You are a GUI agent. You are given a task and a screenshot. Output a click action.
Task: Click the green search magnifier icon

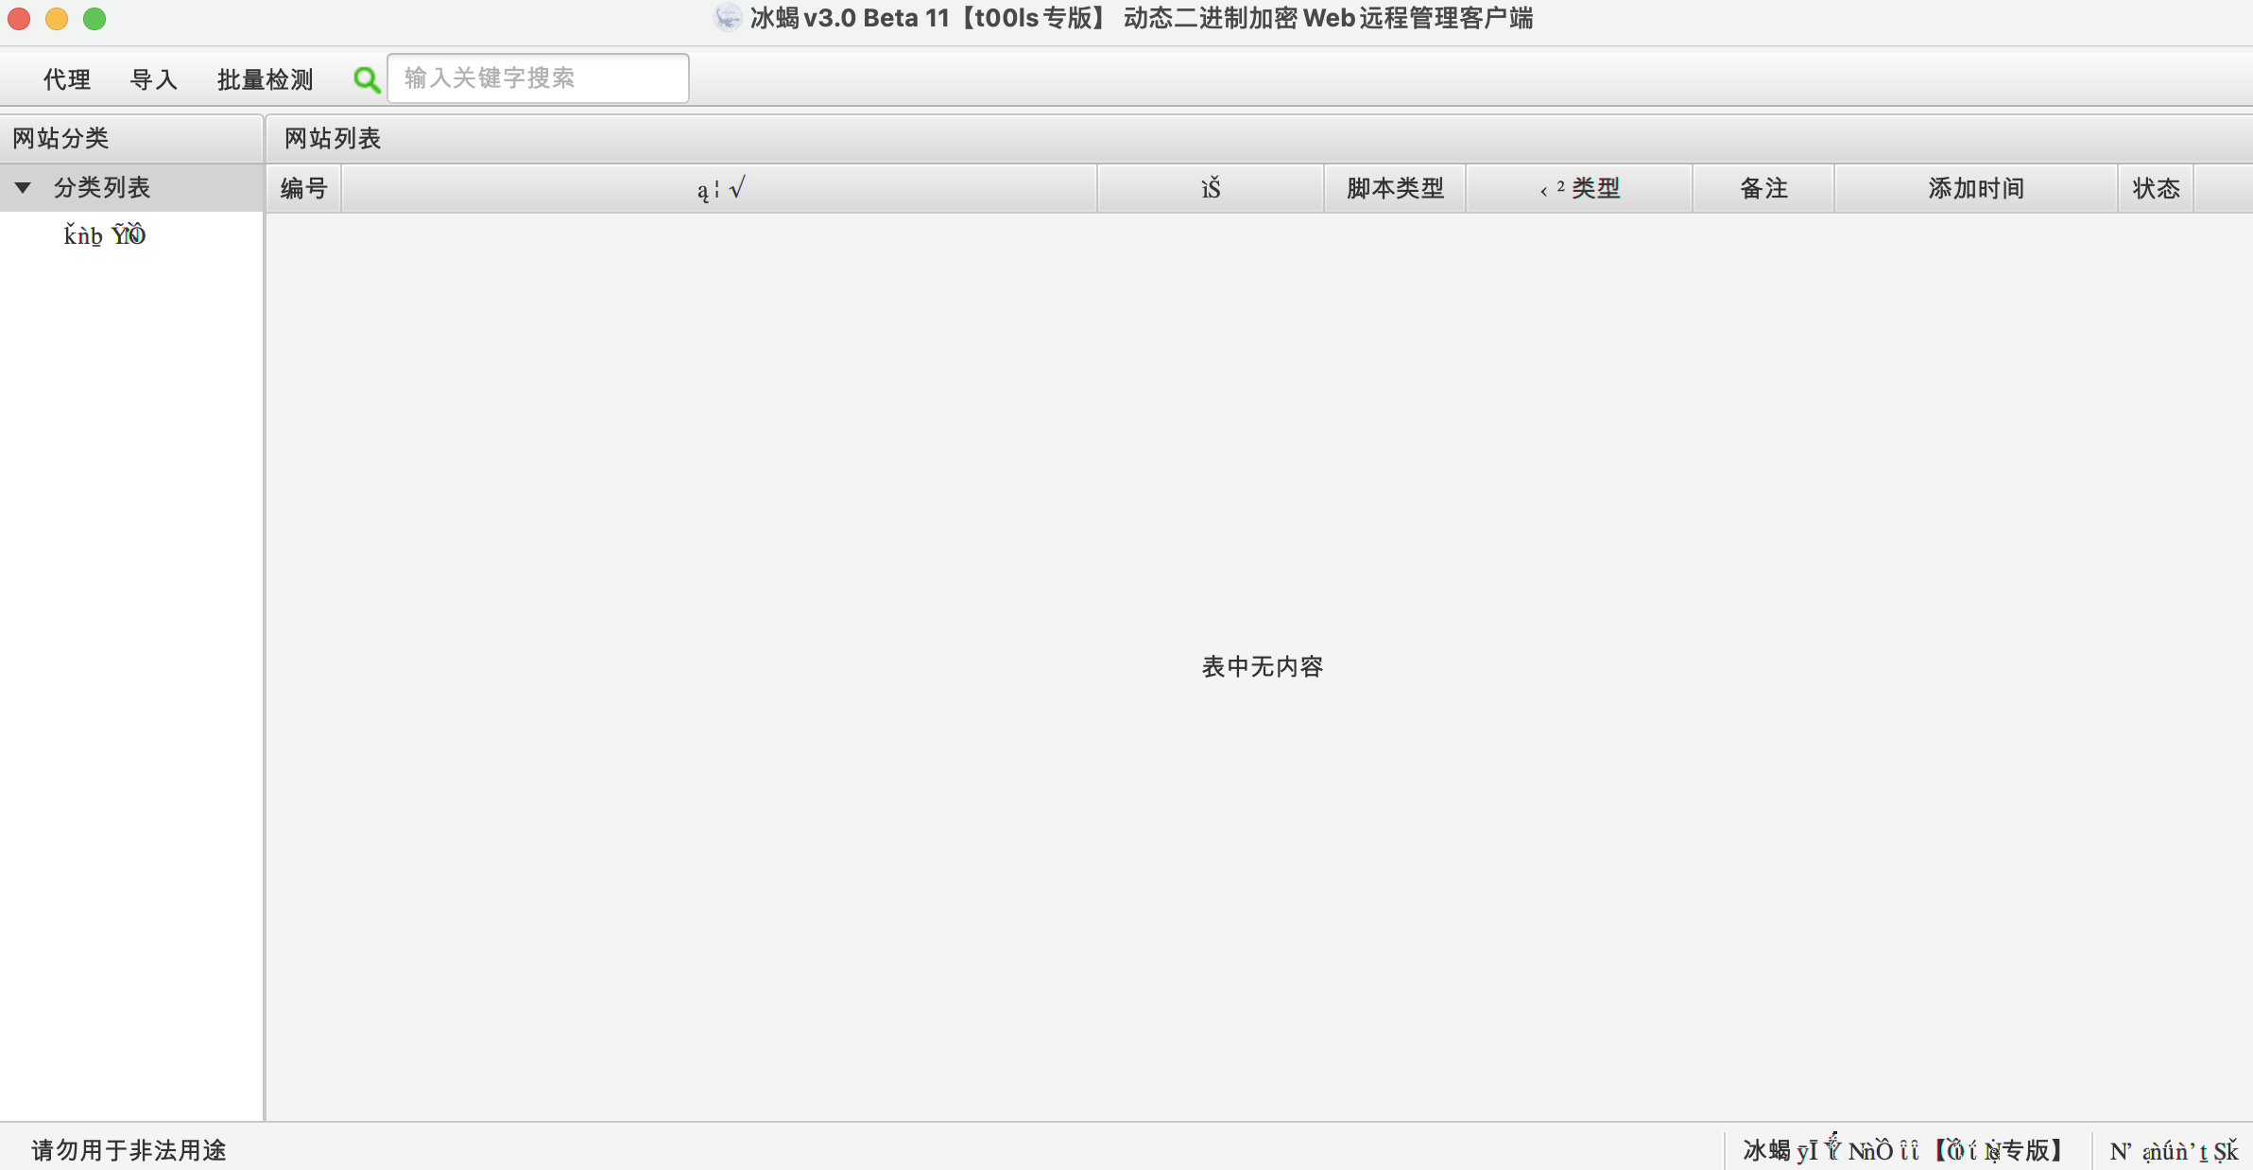[x=367, y=79]
